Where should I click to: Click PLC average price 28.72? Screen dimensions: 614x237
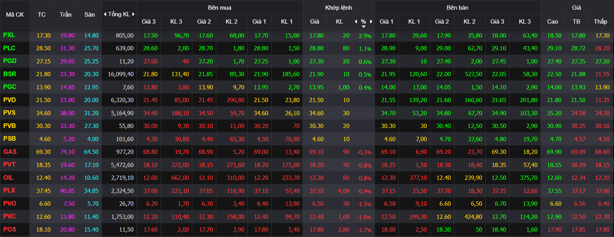click(x=578, y=48)
